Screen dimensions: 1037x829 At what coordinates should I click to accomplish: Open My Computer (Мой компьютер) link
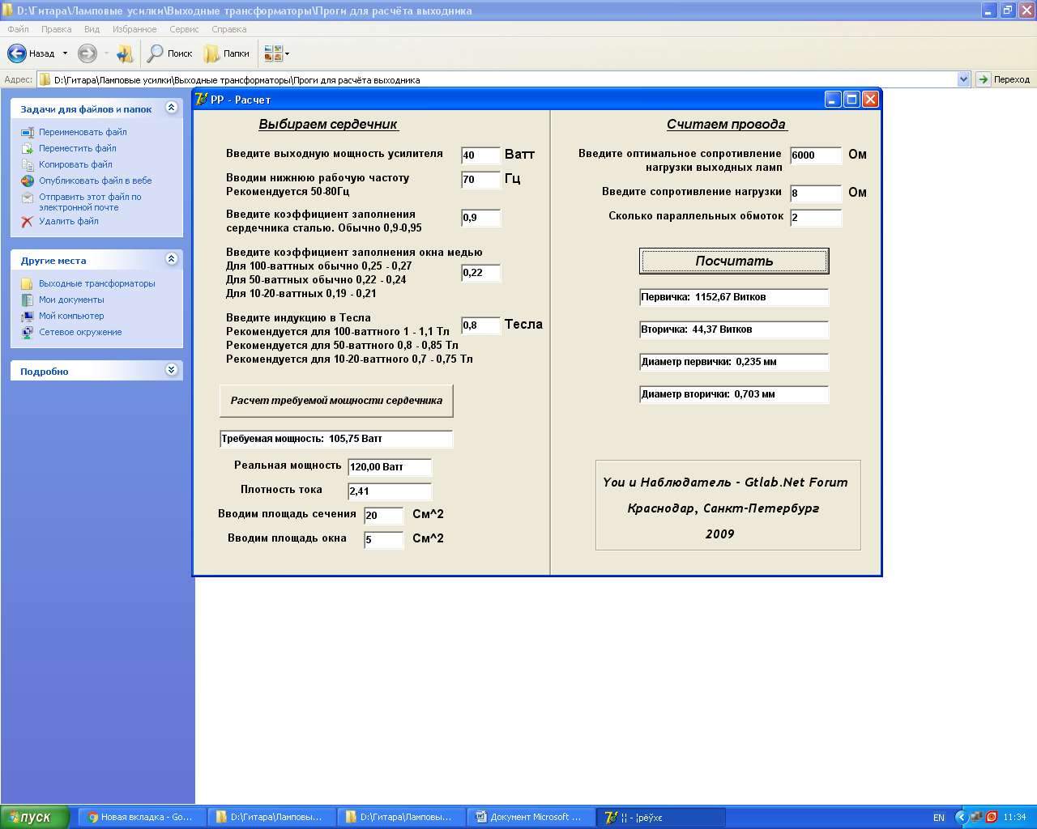click(x=71, y=316)
